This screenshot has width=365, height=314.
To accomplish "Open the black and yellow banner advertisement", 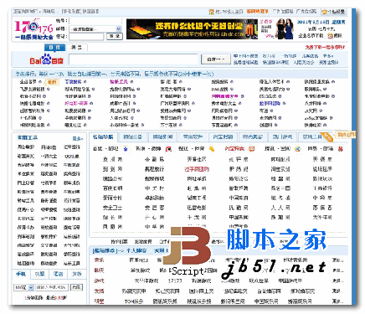I will click(x=192, y=29).
